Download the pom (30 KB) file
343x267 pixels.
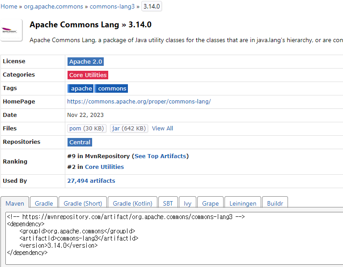[87, 129]
